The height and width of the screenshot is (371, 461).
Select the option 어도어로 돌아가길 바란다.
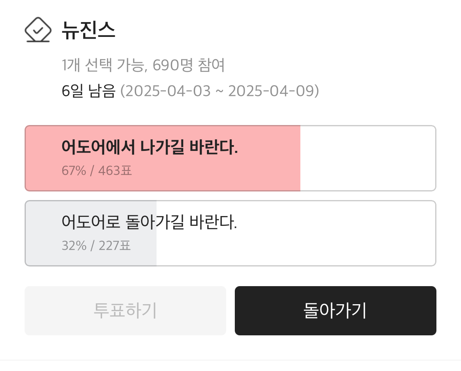click(149, 223)
